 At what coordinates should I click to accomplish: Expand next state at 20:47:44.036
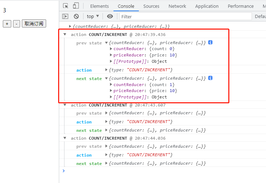coord(106,163)
